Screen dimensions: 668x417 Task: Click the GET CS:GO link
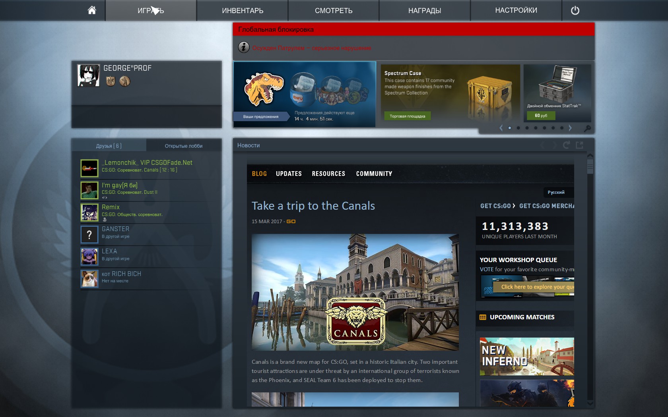[495, 206]
